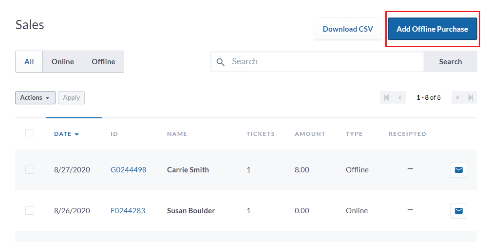Viewport: 491px width, 242px height.
Task: Click the Add Offline Purchase button
Action: click(x=432, y=29)
